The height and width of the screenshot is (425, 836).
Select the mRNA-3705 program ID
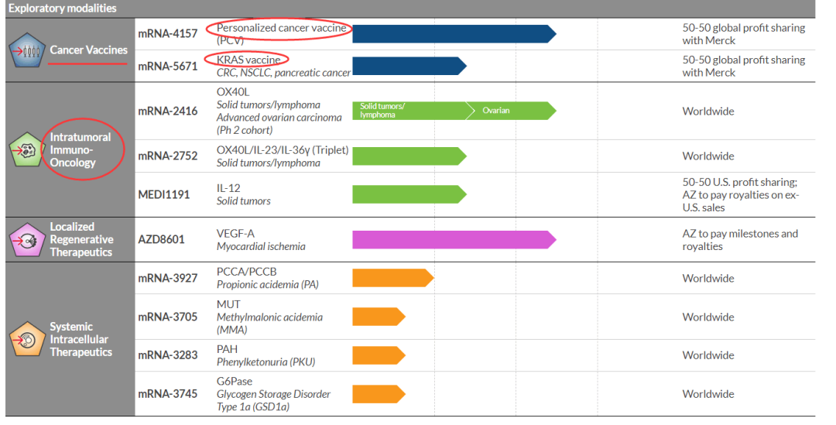167,317
